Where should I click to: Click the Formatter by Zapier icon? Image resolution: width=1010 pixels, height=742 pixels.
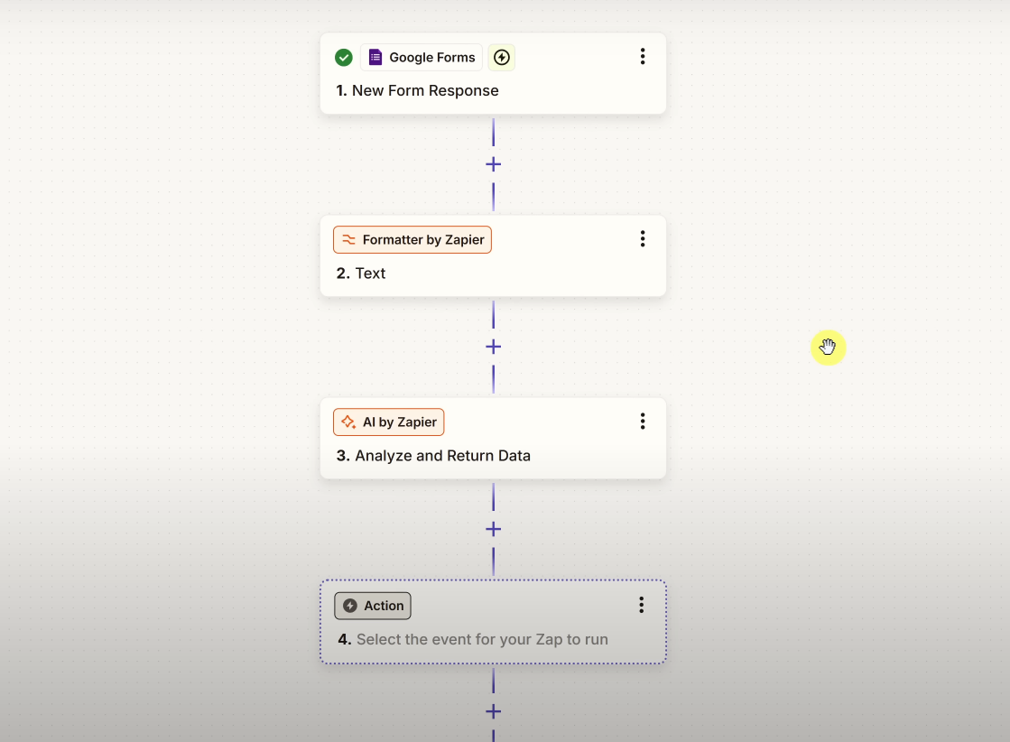coord(348,239)
